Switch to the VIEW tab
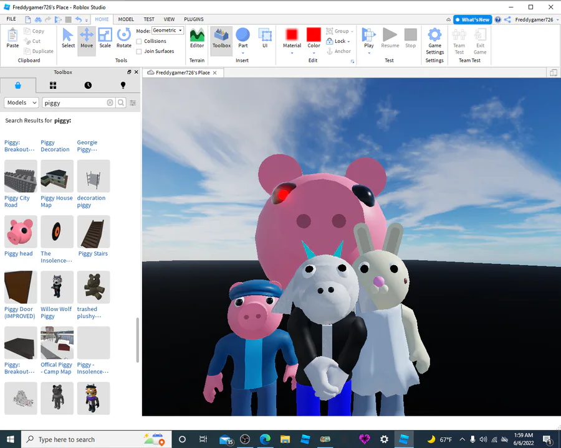Viewport: 561px width, 448px height. (169, 19)
